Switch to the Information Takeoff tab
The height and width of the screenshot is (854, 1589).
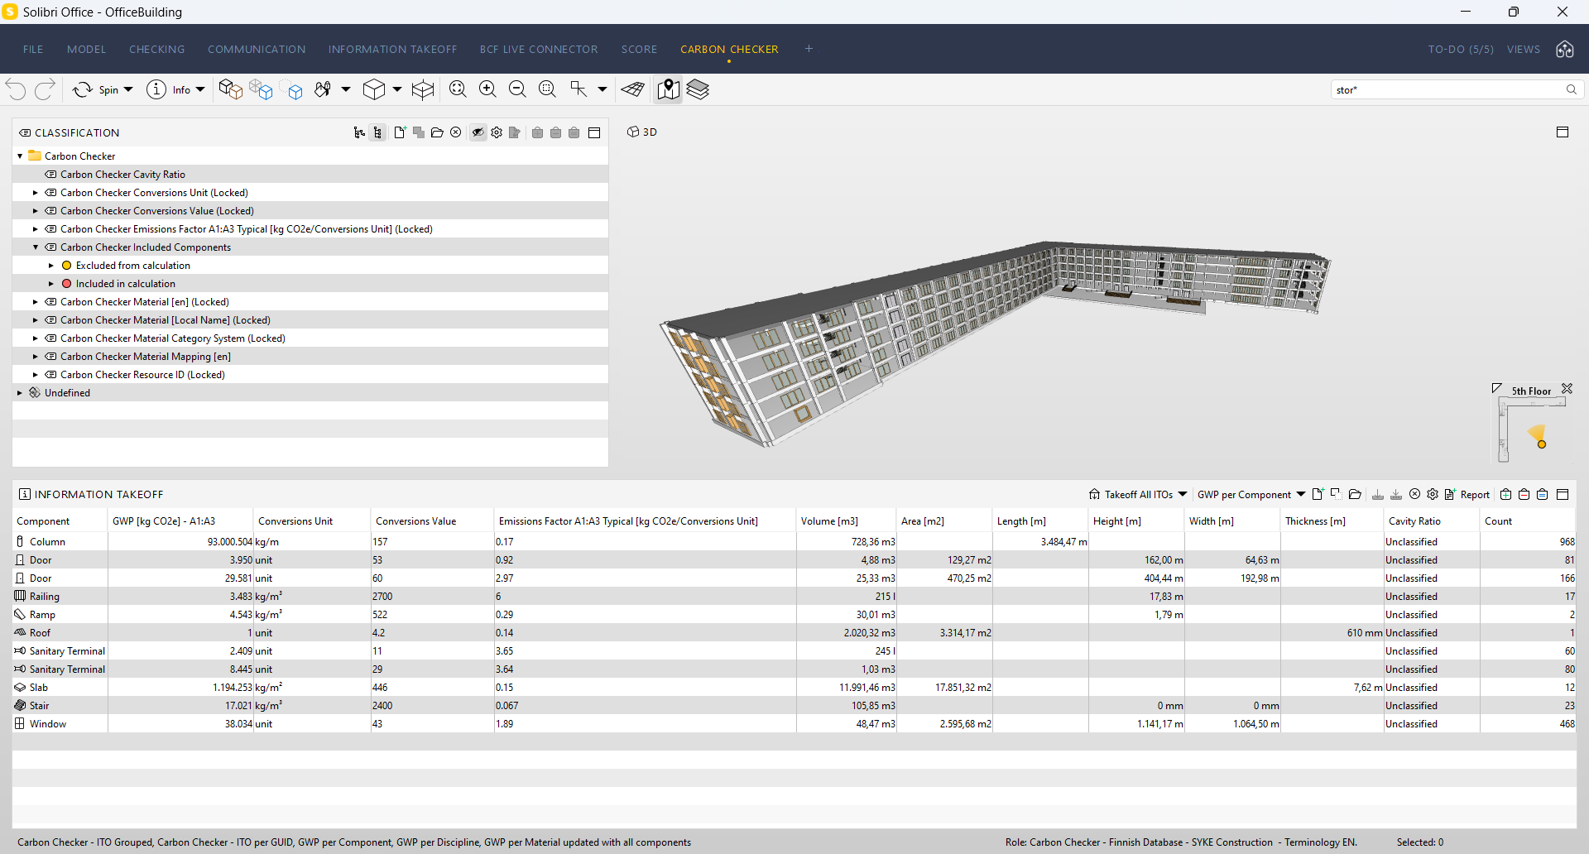(392, 50)
